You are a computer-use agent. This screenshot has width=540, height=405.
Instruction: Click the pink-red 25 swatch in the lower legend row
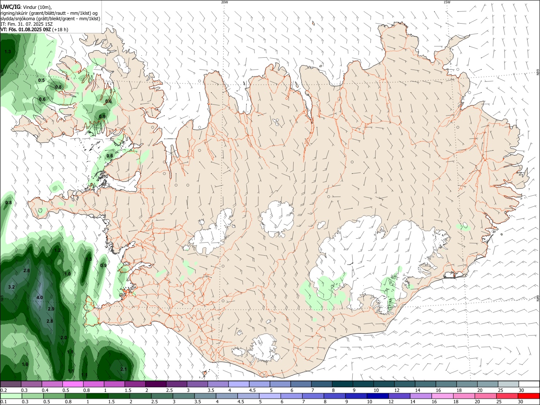(x=507, y=396)
